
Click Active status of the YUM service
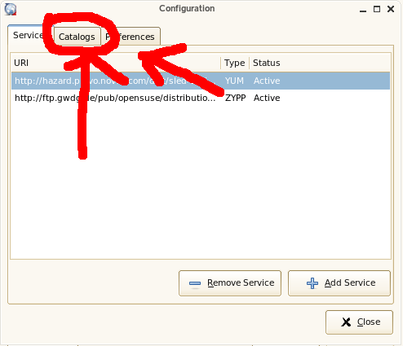pyautogui.click(x=267, y=81)
